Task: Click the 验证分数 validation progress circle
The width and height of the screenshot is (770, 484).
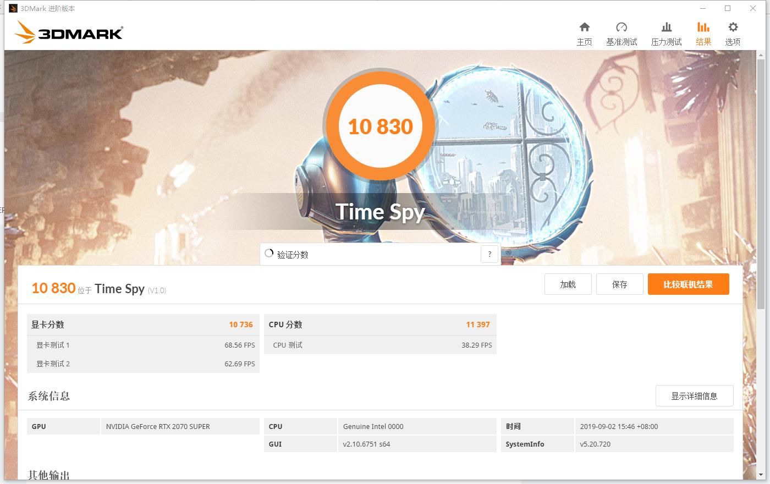Action: click(x=269, y=254)
